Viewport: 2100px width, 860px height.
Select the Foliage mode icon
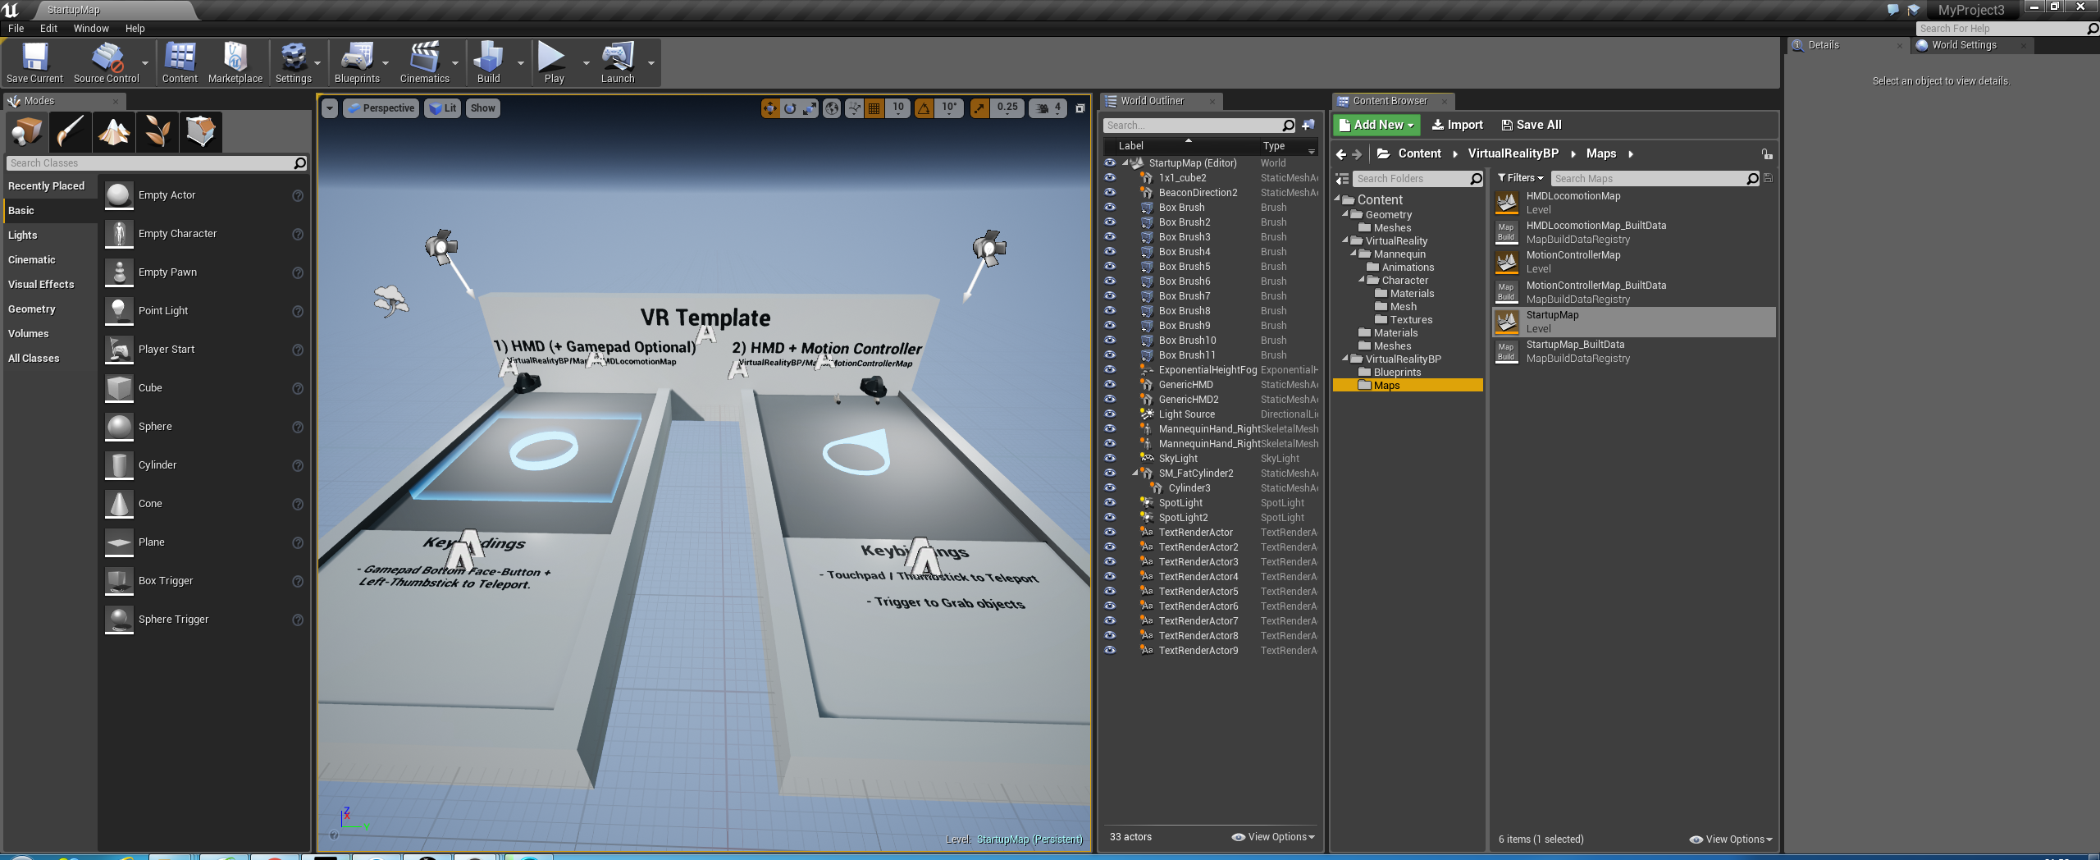click(157, 131)
